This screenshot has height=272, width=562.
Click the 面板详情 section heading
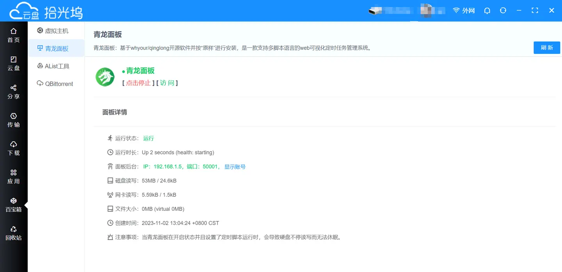(x=114, y=112)
